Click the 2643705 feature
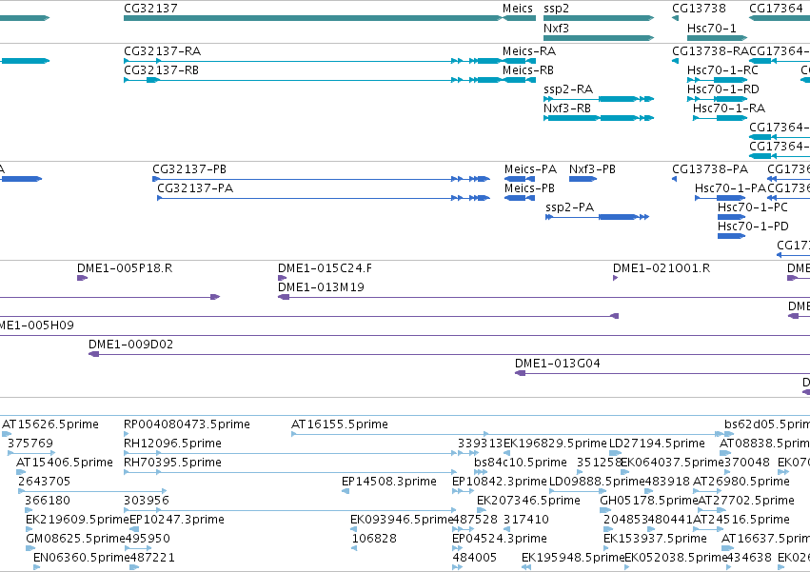Viewport: 810px width, 572px height. tap(93, 491)
